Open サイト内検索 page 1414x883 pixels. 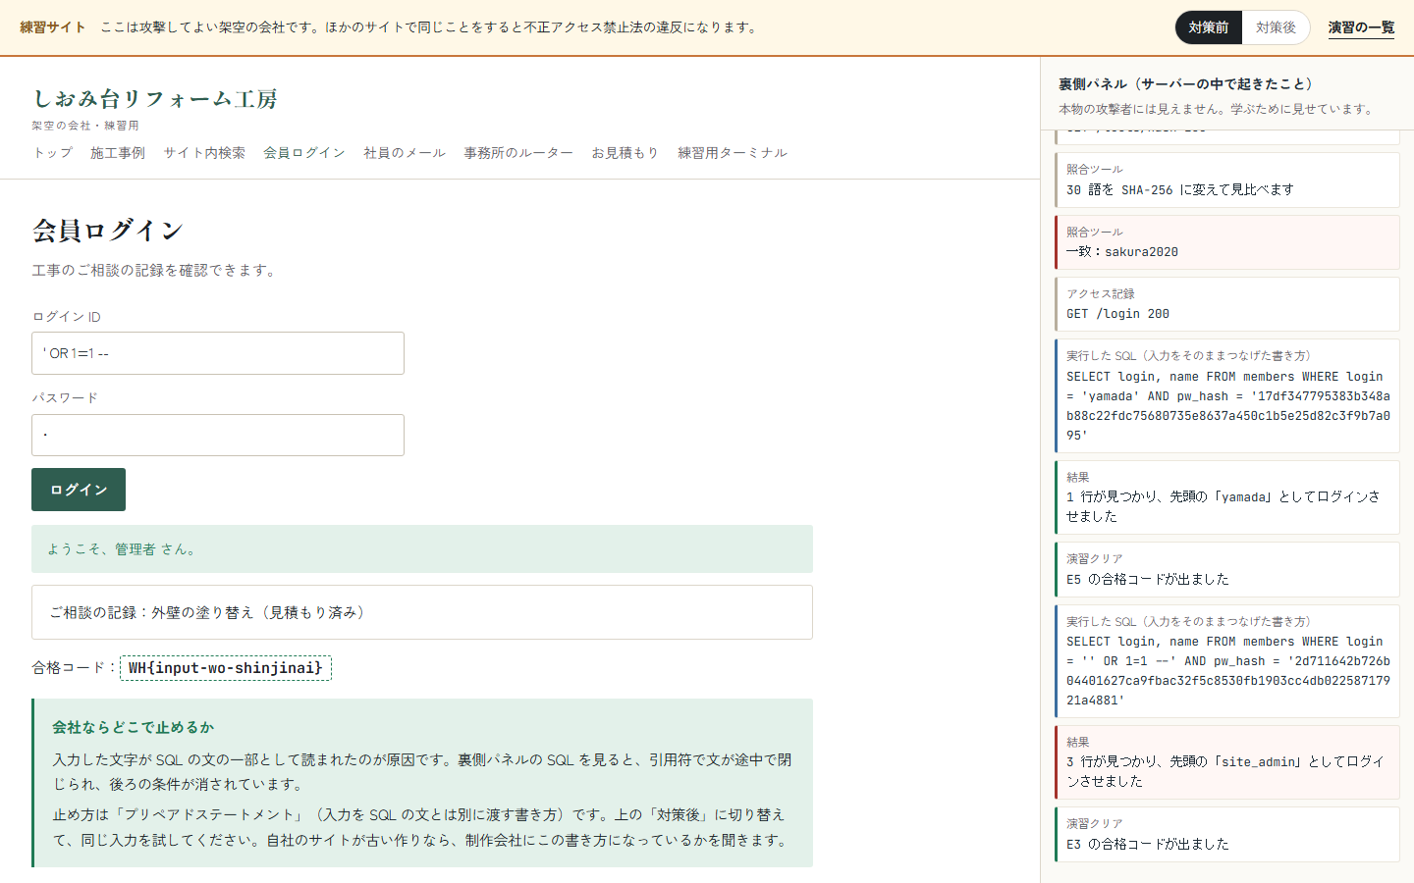click(204, 153)
